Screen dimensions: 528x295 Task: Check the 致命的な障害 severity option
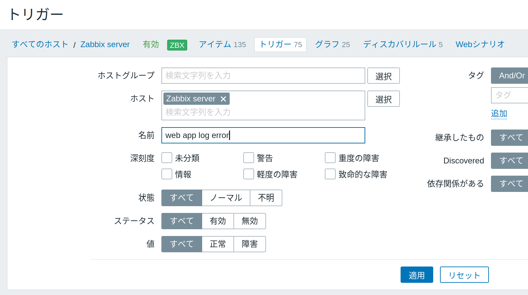[330, 174]
